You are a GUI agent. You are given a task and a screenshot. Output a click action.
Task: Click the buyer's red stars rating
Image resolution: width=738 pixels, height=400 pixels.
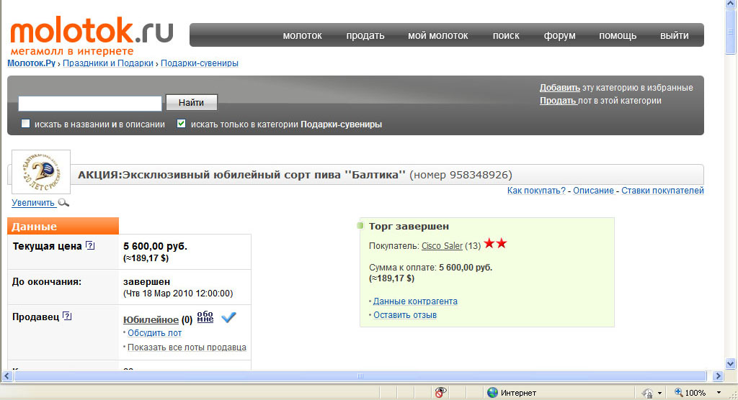[496, 245]
